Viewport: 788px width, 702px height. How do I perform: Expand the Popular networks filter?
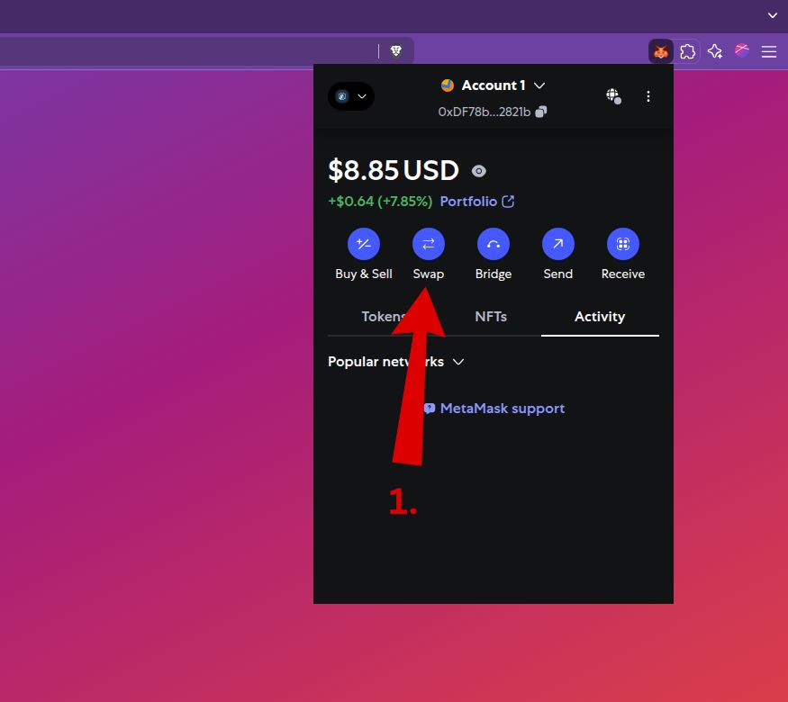(x=396, y=362)
